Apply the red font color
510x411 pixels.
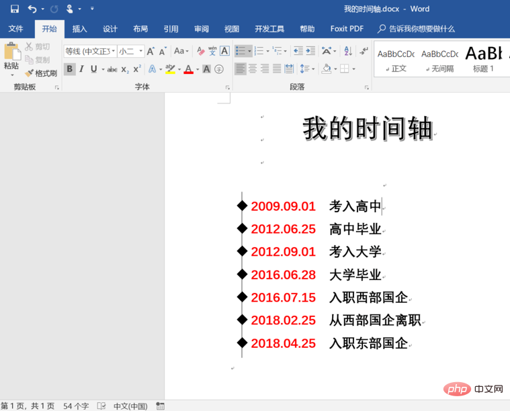coord(188,69)
